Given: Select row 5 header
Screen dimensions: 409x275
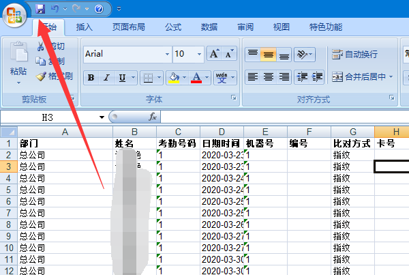Looking at the screenshot, I should click(x=9, y=190).
